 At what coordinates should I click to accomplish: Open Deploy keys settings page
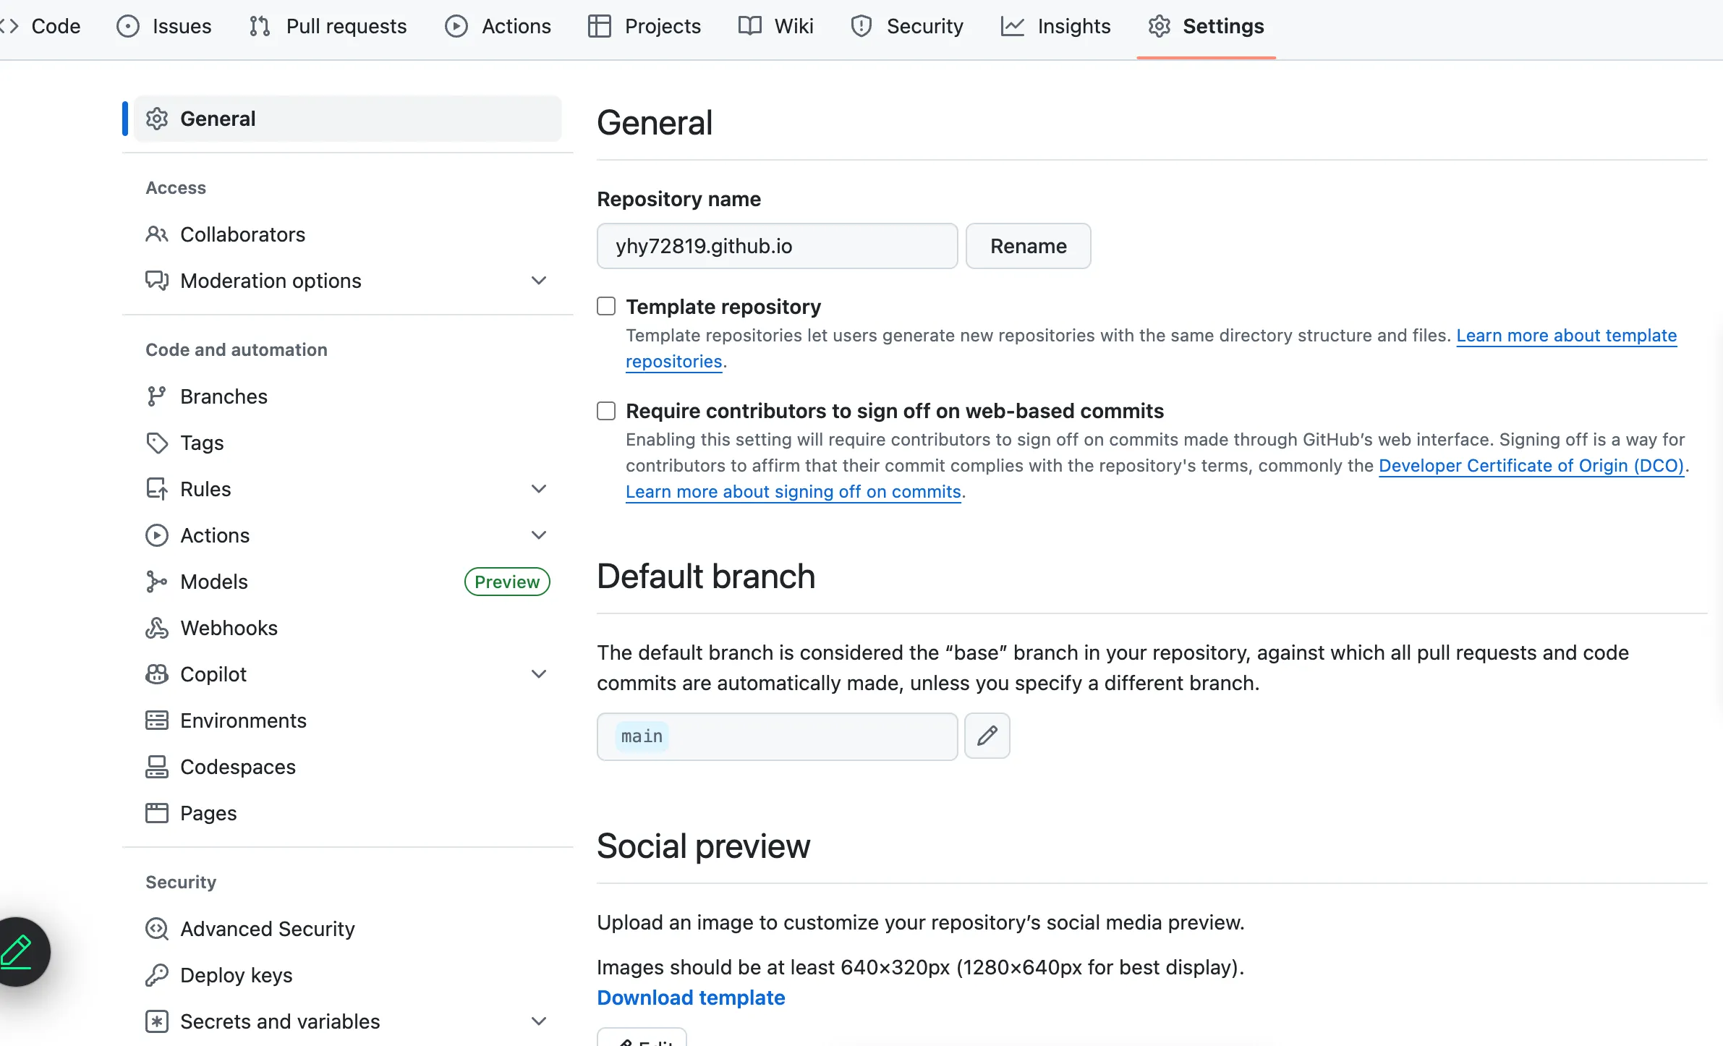click(348, 975)
